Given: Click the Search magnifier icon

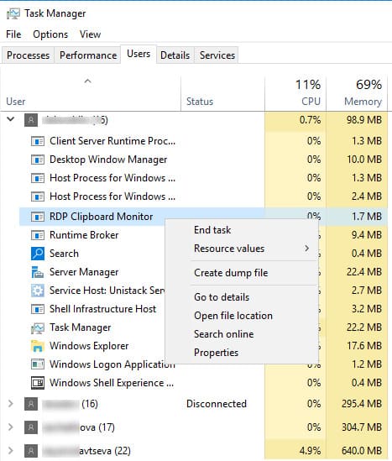Looking at the screenshot, I should click(x=38, y=254).
